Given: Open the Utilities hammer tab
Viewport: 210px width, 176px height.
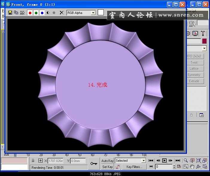Looking at the screenshot, I should coord(203,33).
